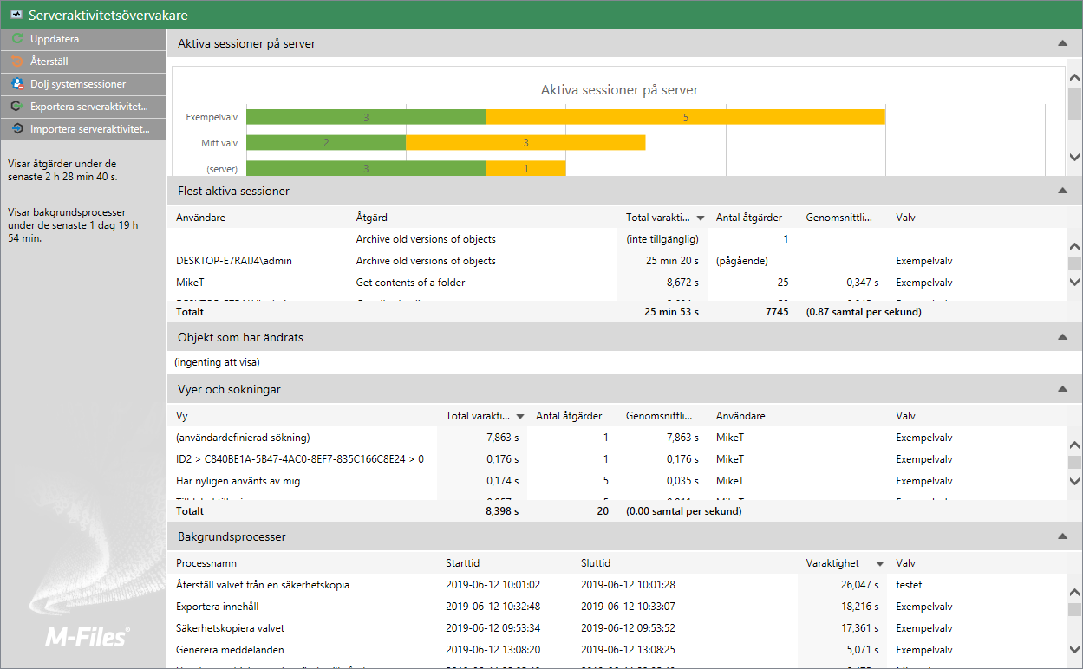The width and height of the screenshot is (1083, 669).
Task: Click the Dölj systemsessioner user icon
Action: click(x=16, y=84)
